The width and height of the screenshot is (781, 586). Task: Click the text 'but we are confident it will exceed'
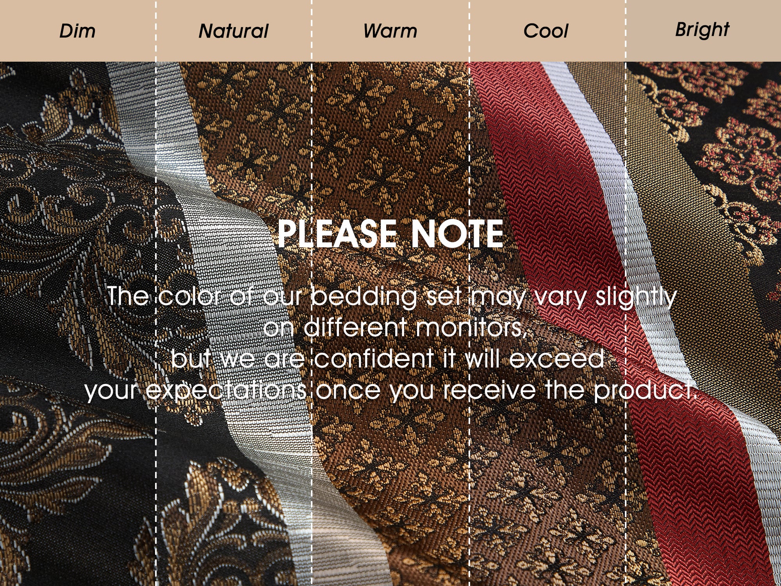tap(387, 358)
